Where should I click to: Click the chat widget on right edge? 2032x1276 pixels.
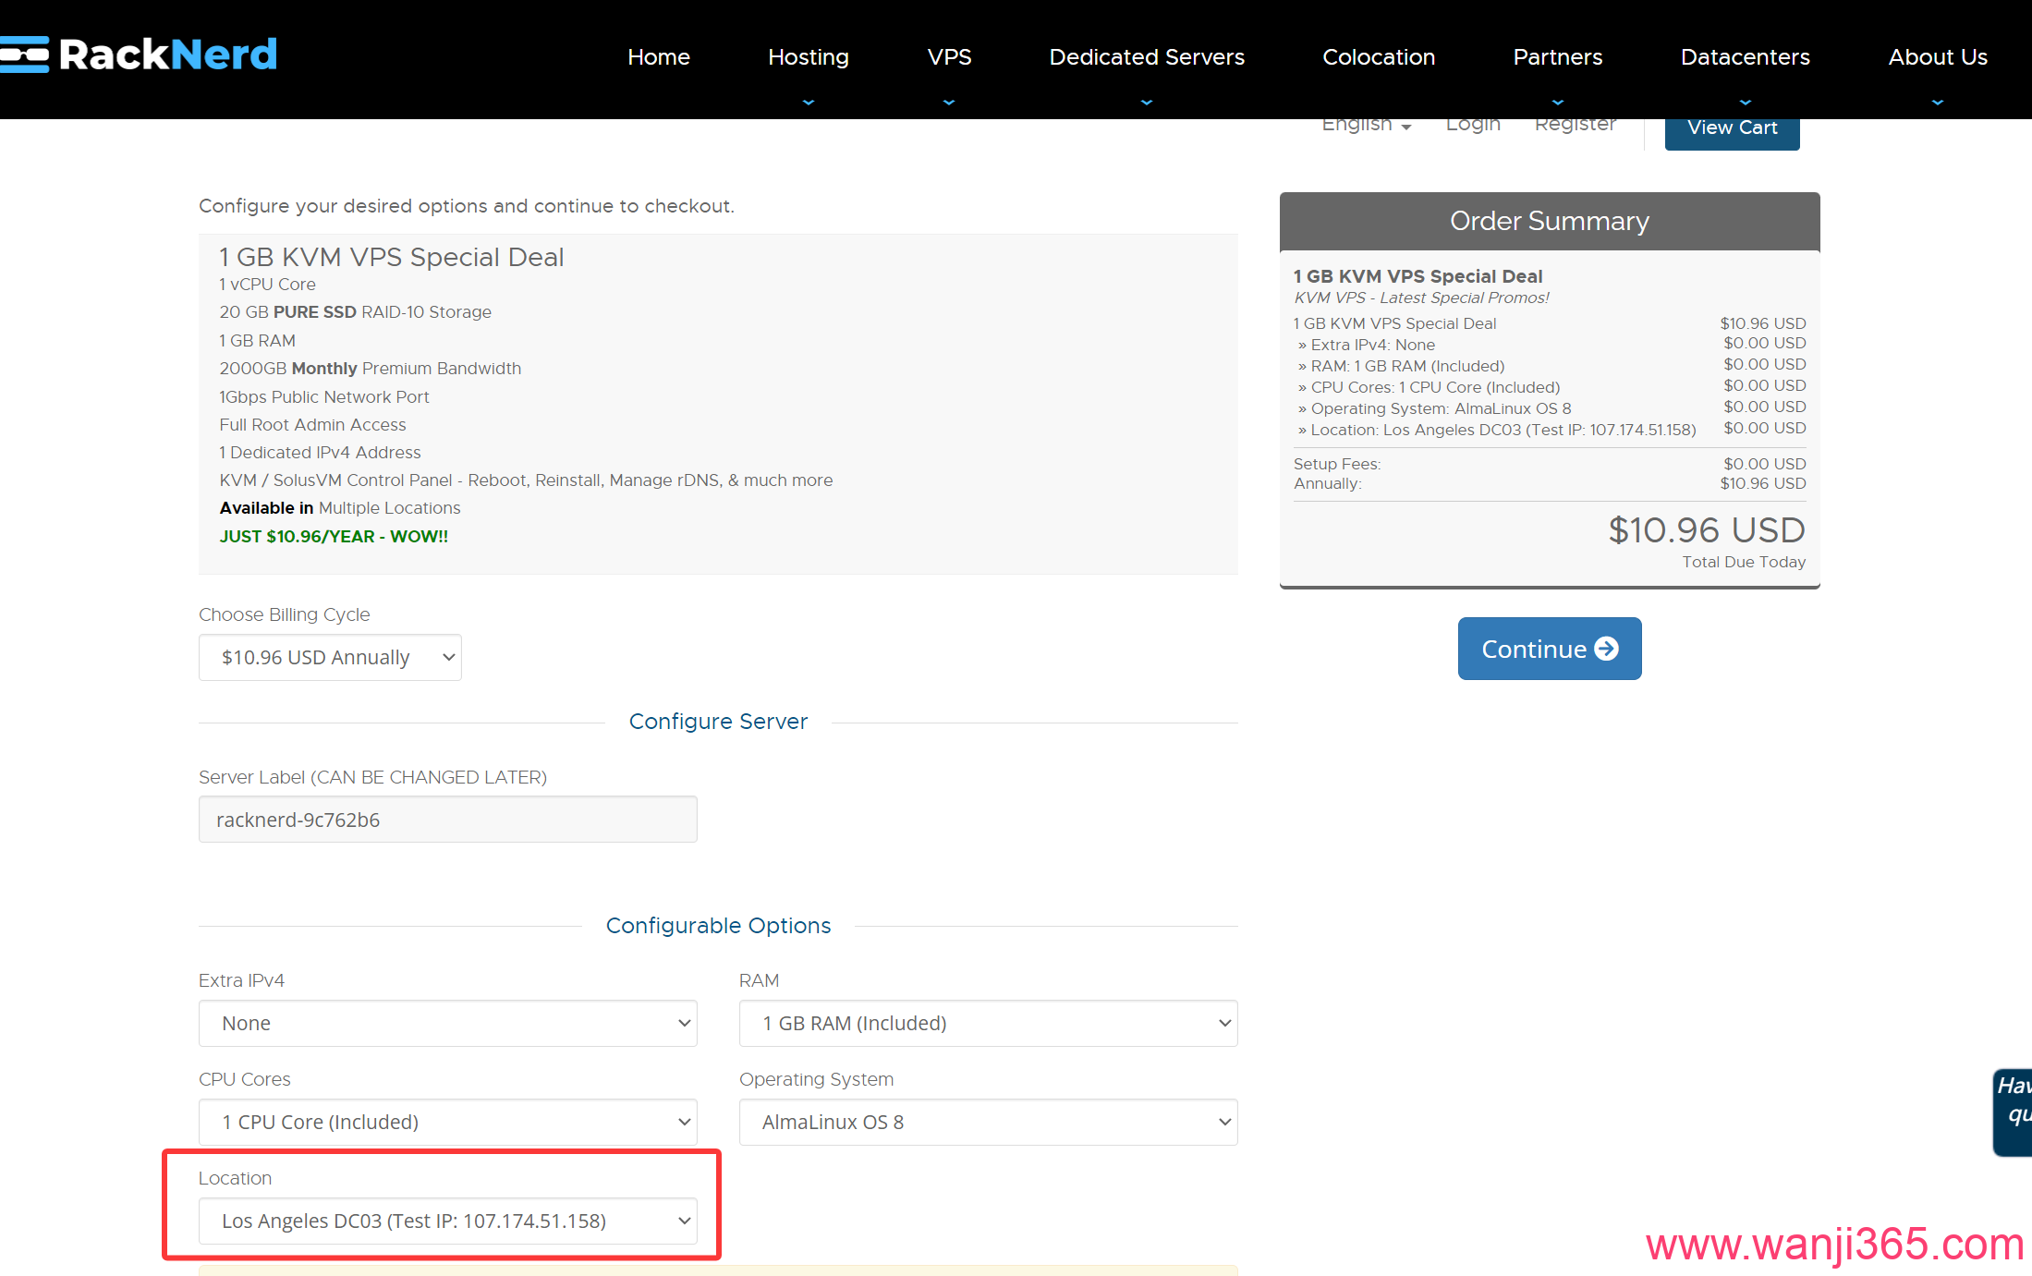(2014, 1112)
